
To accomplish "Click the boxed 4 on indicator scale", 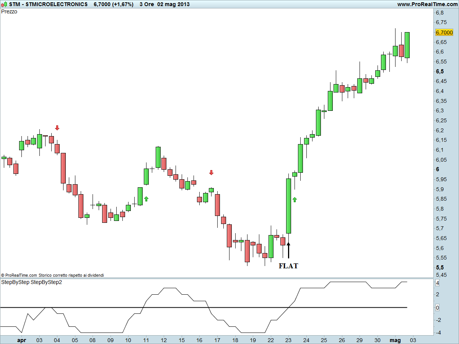I will coord(437,283).
